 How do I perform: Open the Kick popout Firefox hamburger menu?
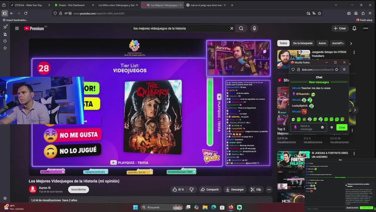pyautogui.click(x=344, y=69)
